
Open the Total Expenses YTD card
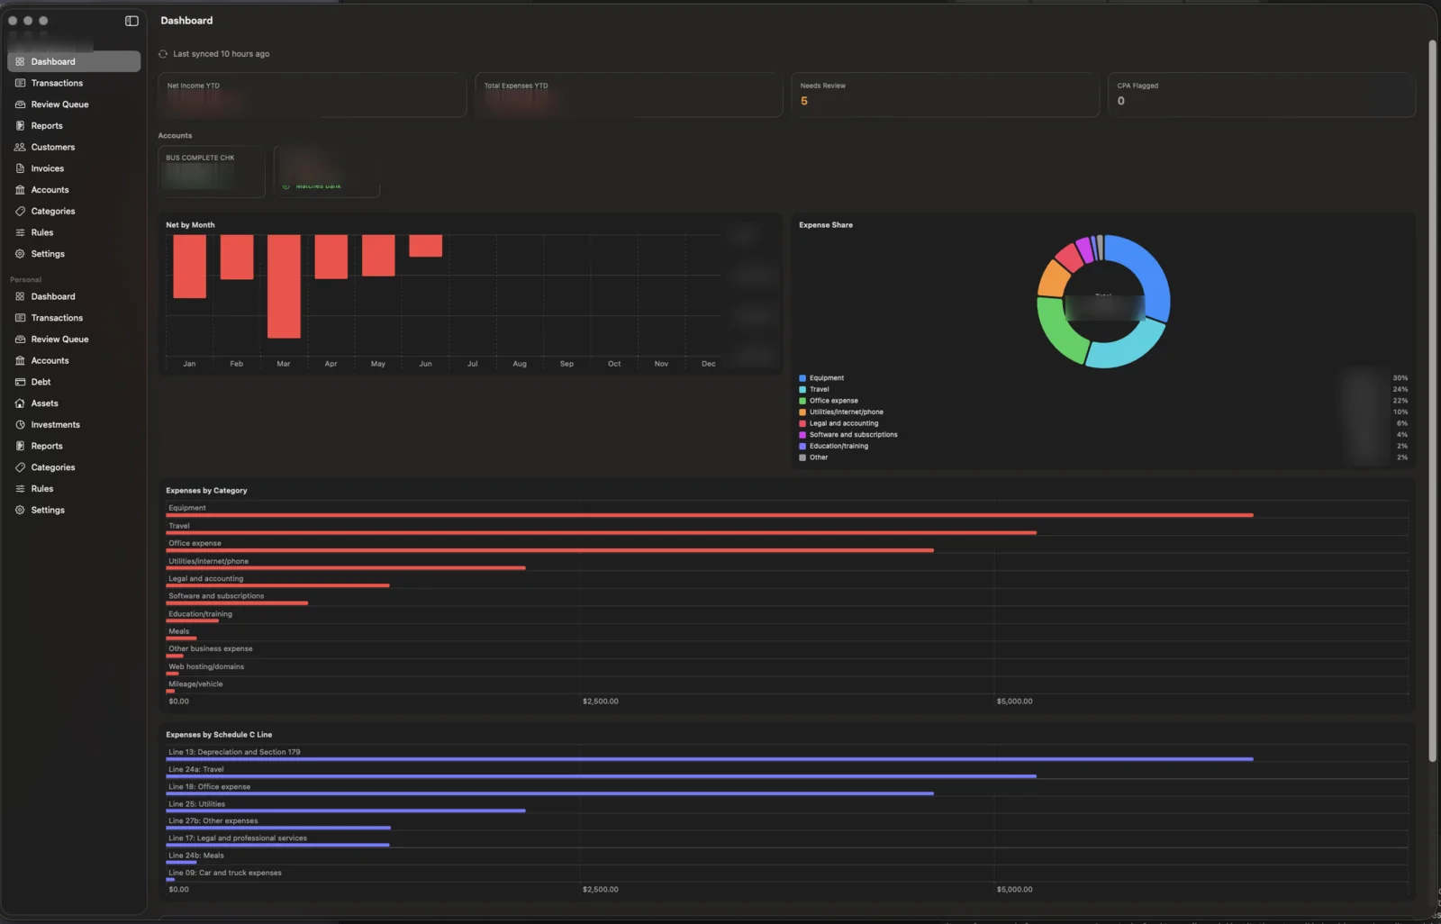(x=629, y=95)
